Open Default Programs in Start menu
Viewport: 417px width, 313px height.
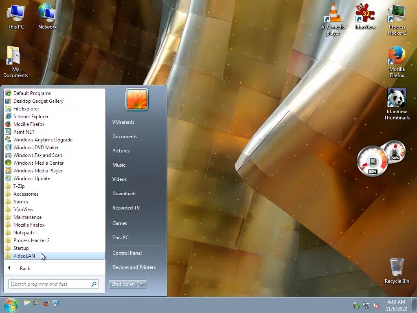55,93
